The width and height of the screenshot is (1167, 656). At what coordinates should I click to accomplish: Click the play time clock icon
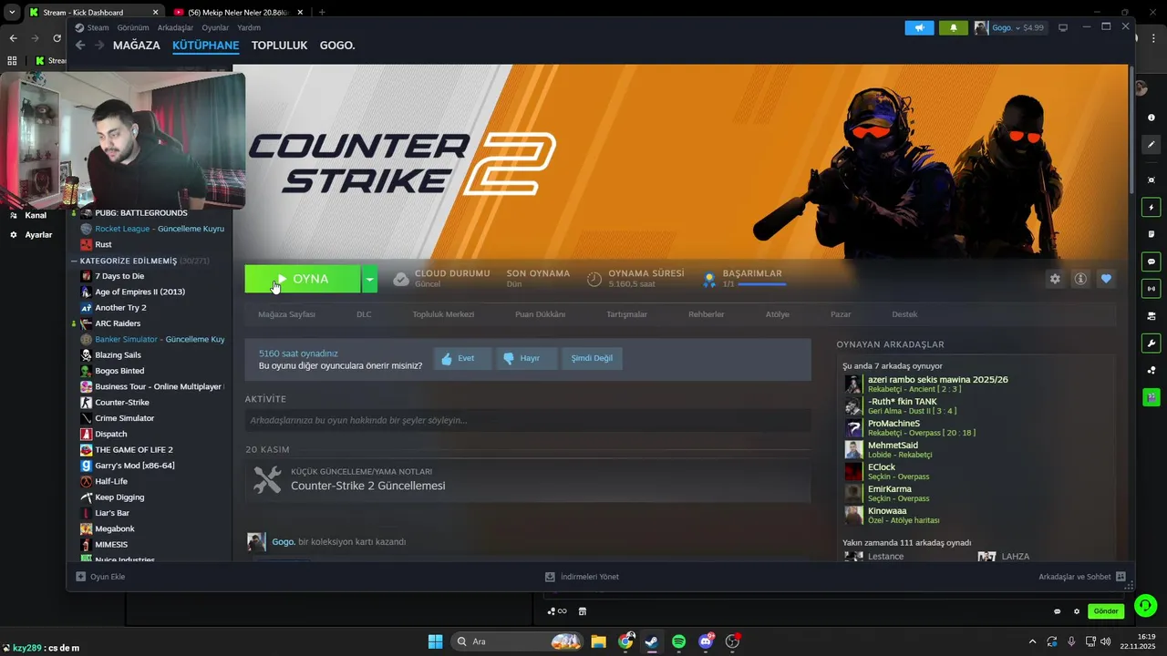(x=594, y=279)
